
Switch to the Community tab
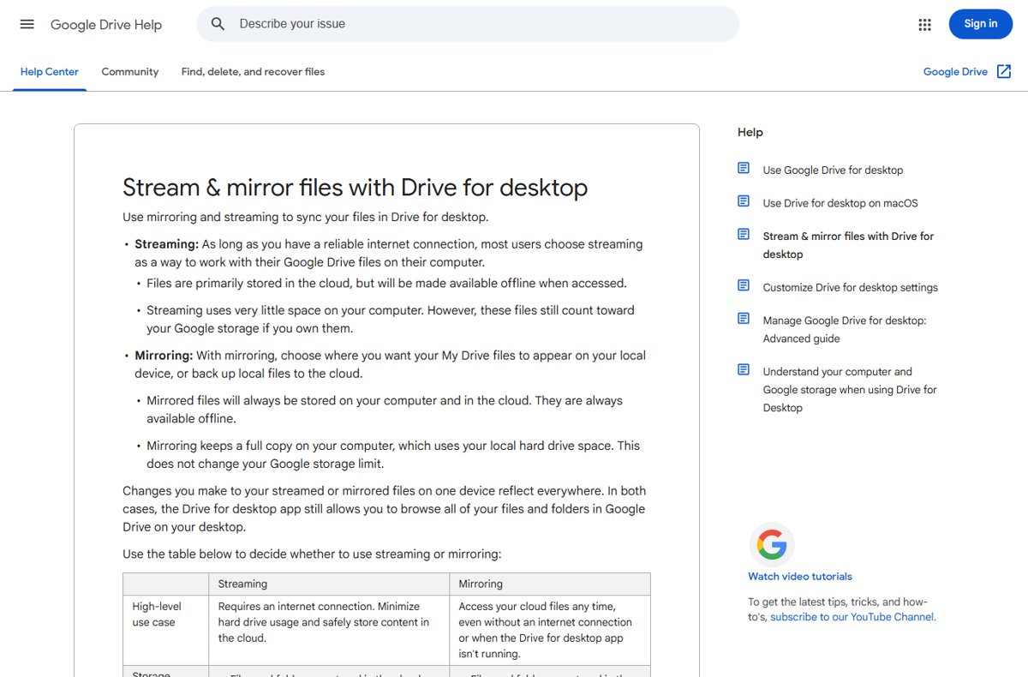click(130, 72)
